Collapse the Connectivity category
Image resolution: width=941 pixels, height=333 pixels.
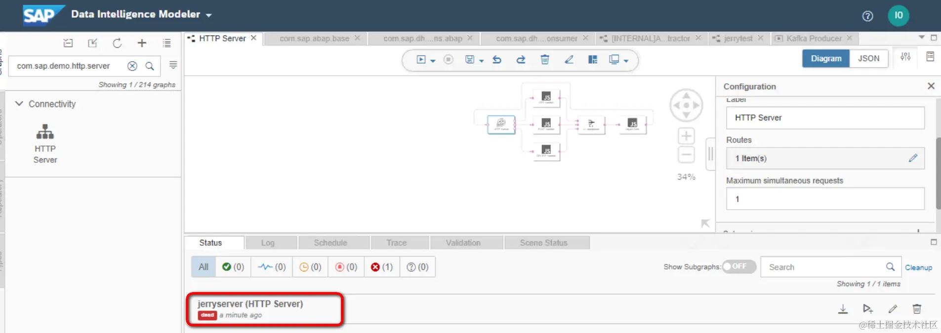(19, 104)
